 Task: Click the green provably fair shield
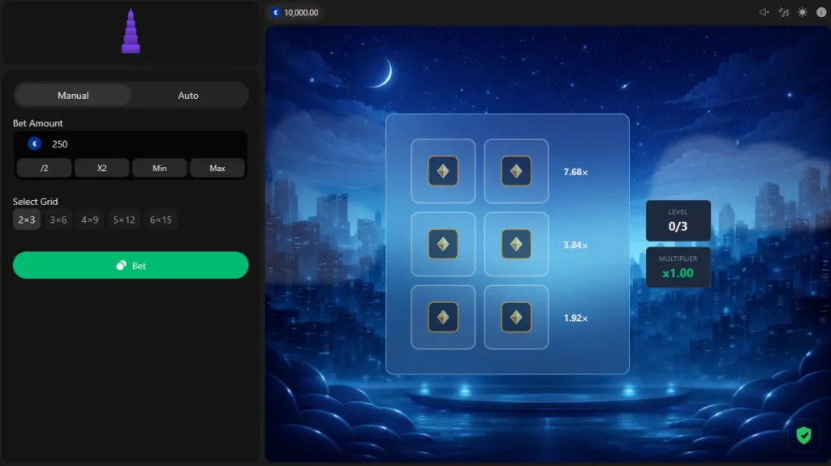(x=803, y=435)
